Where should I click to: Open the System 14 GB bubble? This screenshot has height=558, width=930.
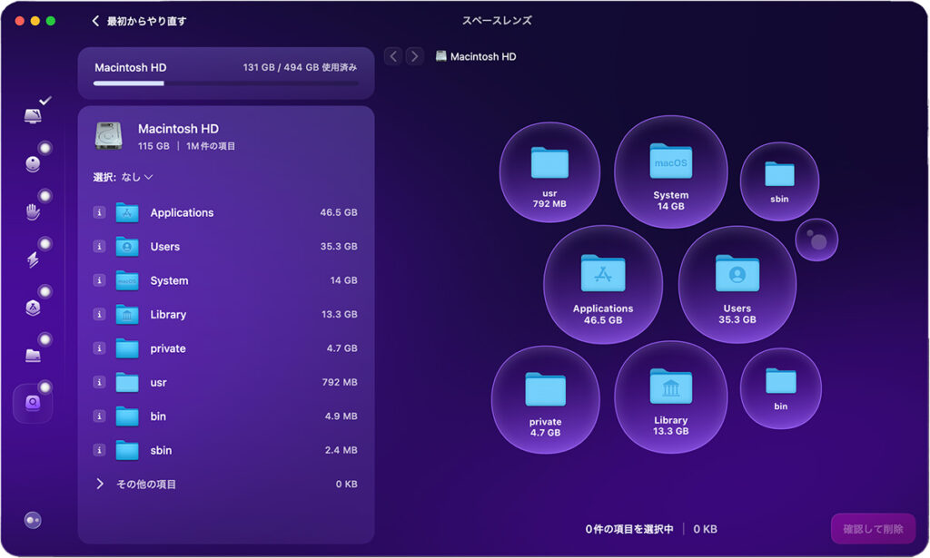[x=671, y=171]
